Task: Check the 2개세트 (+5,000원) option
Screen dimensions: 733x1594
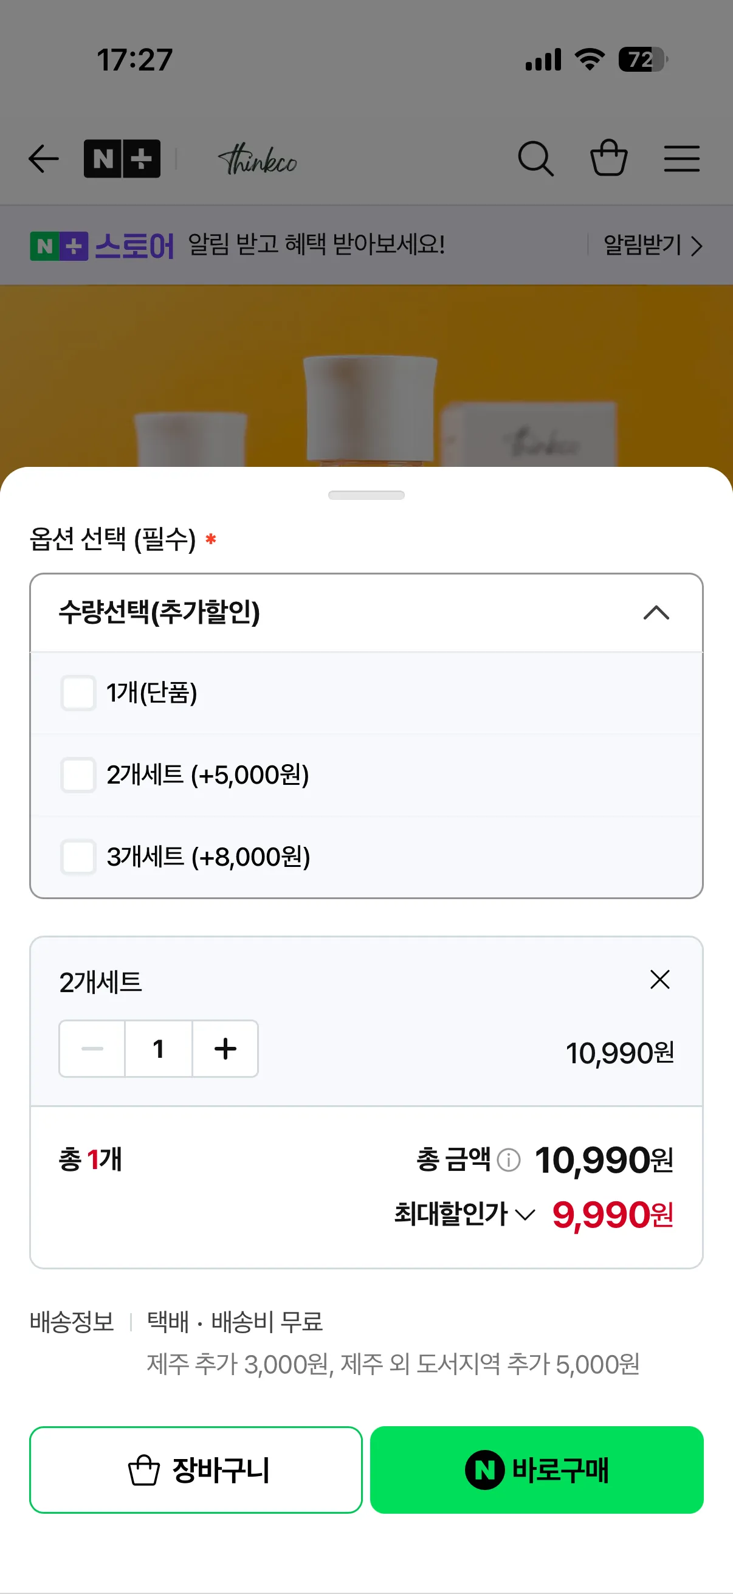Action: pos(78,775)
